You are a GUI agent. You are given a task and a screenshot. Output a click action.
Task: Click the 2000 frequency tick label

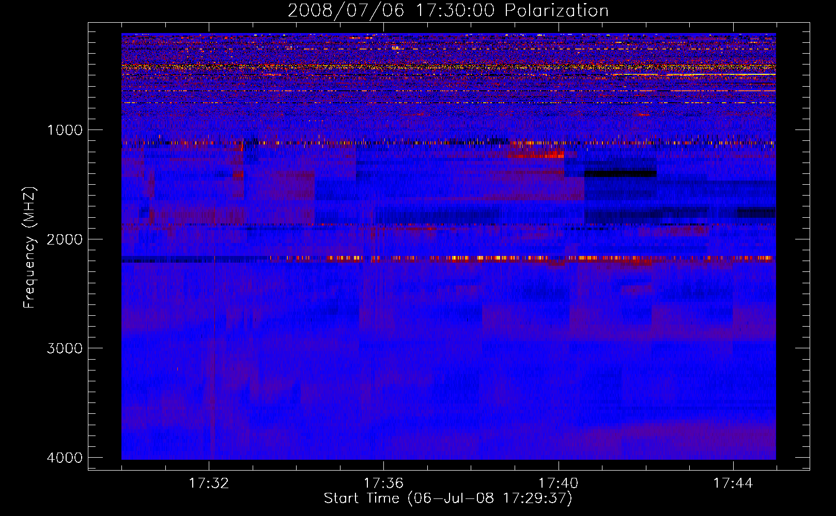pos(65,239)
